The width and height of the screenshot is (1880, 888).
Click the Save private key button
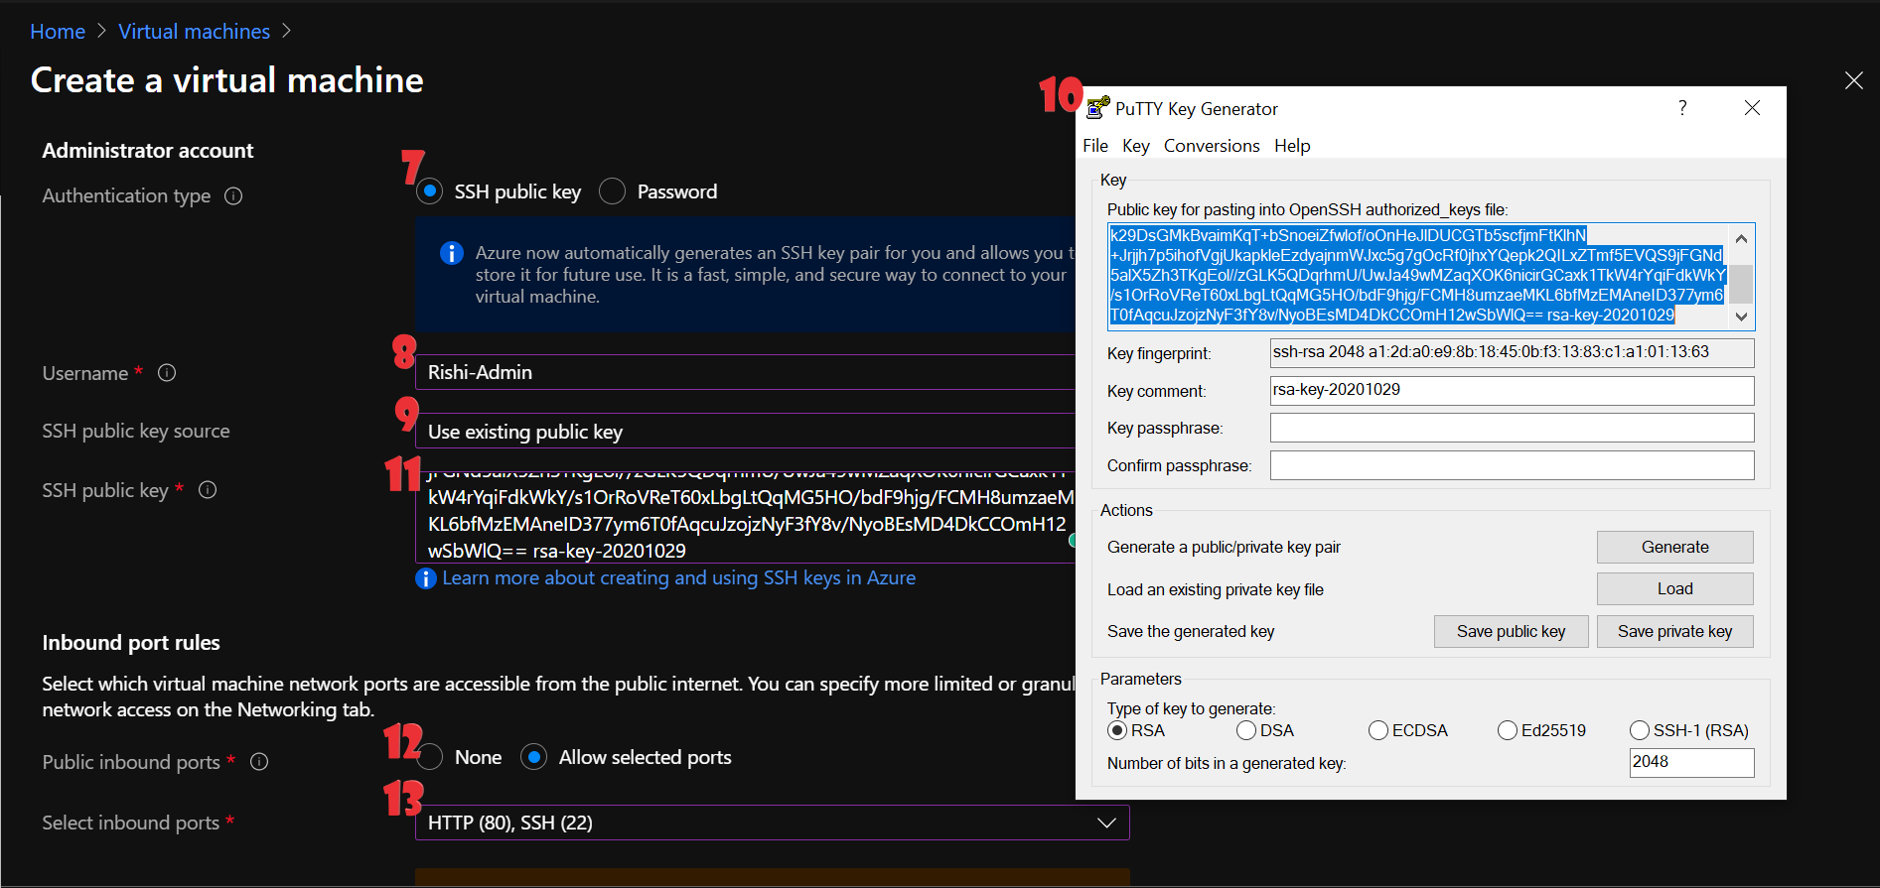click(x=1674, y=632)
